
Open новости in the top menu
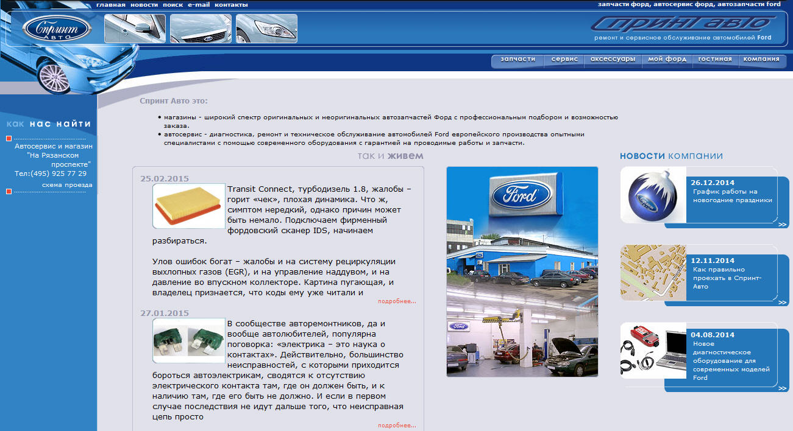(144, 5)
